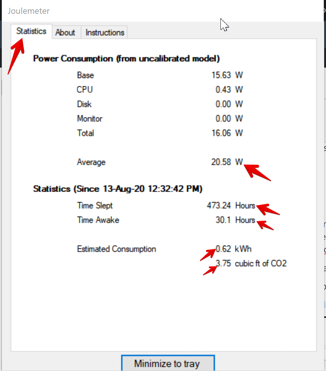Image resolution: width=326 pixels, height=371 pixels.
Task: Switch to the Statistics tab
Action: (x=31, y=31)
